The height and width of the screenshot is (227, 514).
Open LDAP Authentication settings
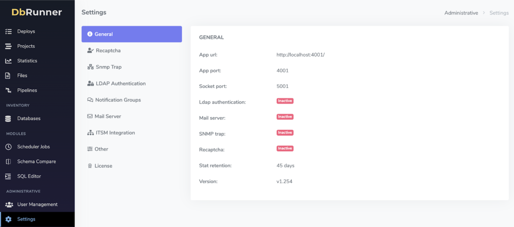[120, 84]
